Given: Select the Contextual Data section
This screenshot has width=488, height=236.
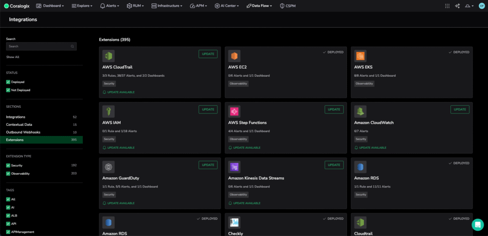Looking at the screenshot, I should (41, 124).
